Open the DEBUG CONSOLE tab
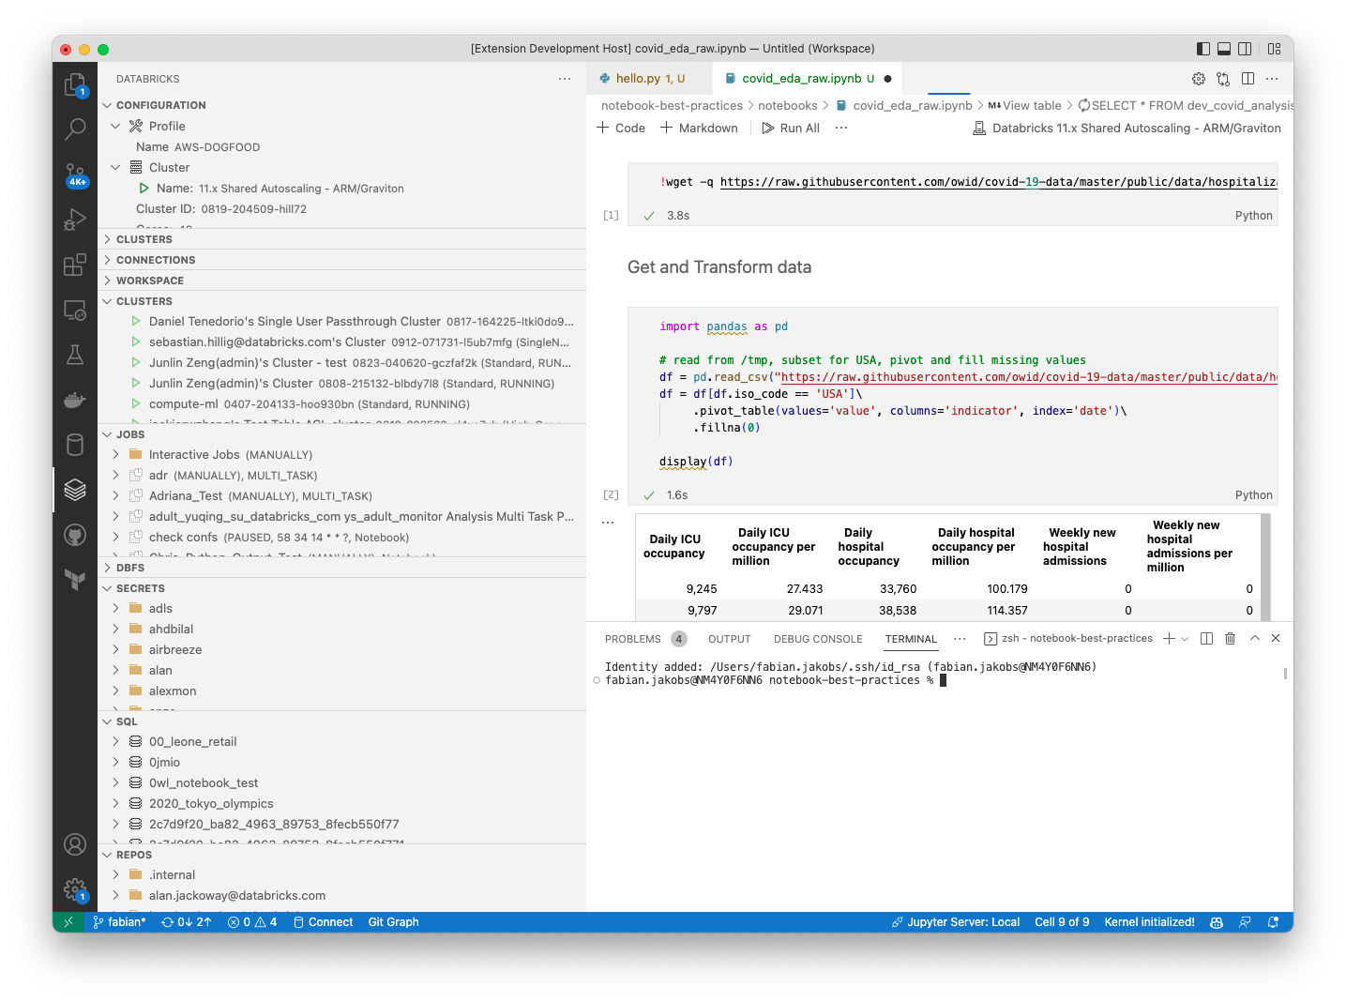 (818, 639)
